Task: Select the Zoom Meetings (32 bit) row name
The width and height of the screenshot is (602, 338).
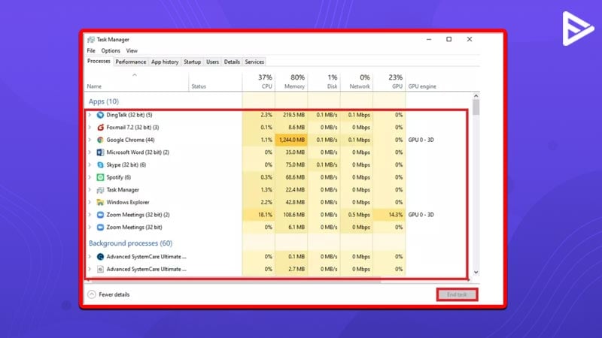Action: 135,228
